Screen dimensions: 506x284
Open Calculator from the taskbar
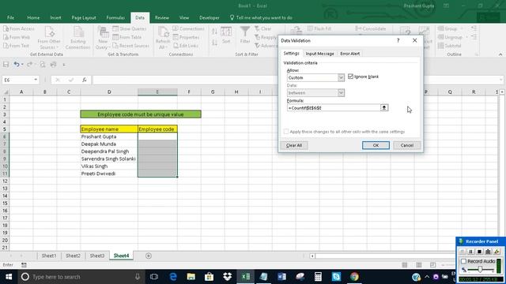[x=318, y=277]
